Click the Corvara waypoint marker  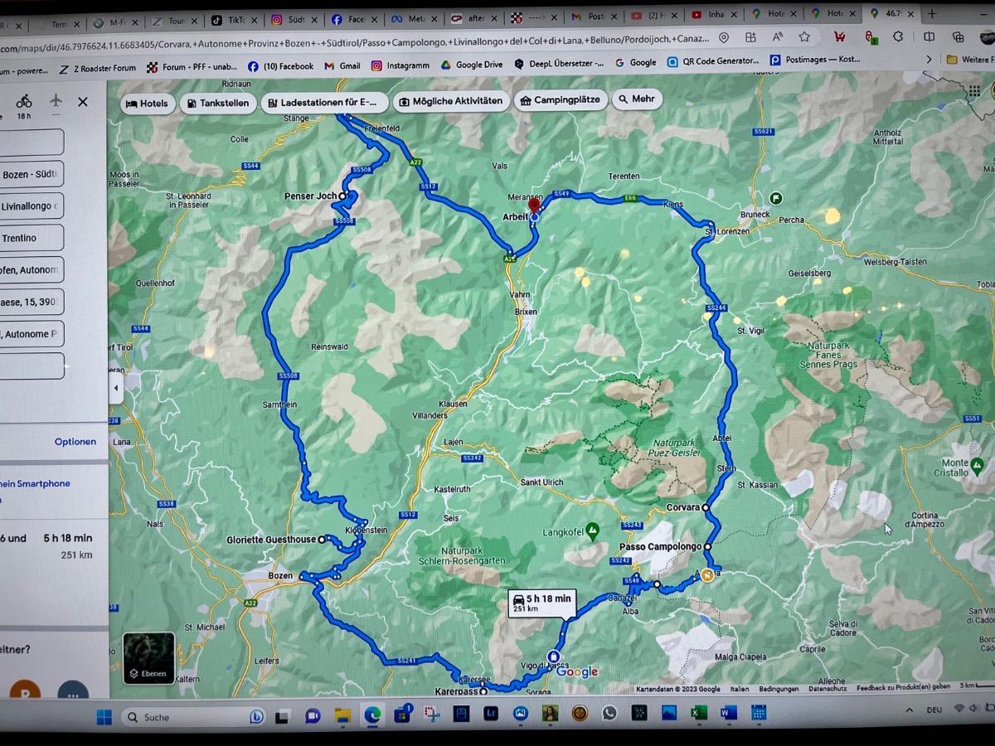click(706, 507)
